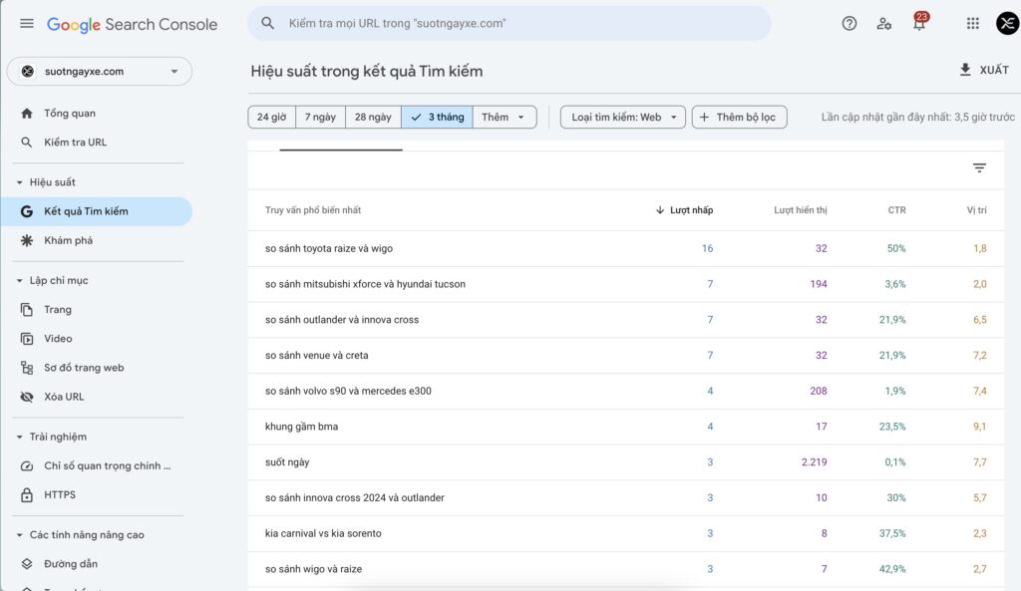
Task: Click the Trang pages icon
Action: pos(27,310)
